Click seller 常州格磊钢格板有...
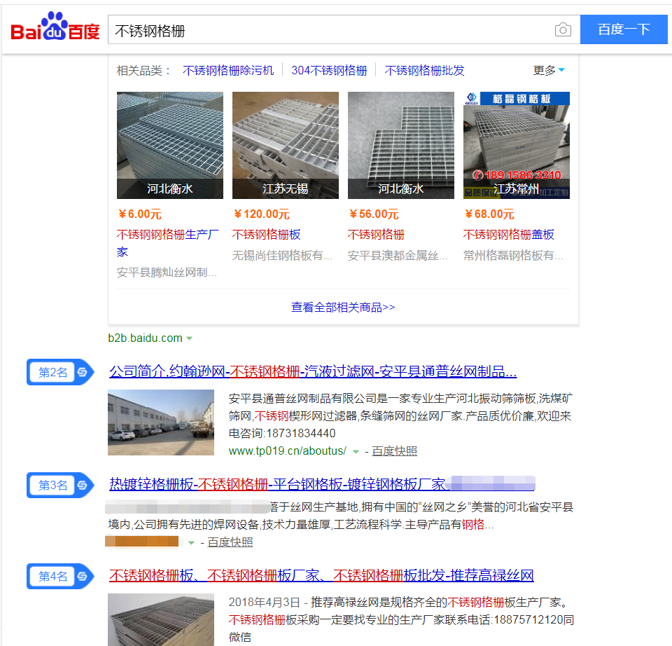Image resolution: width=672 pixels, height=646 pixels. [x=513, y=256]
